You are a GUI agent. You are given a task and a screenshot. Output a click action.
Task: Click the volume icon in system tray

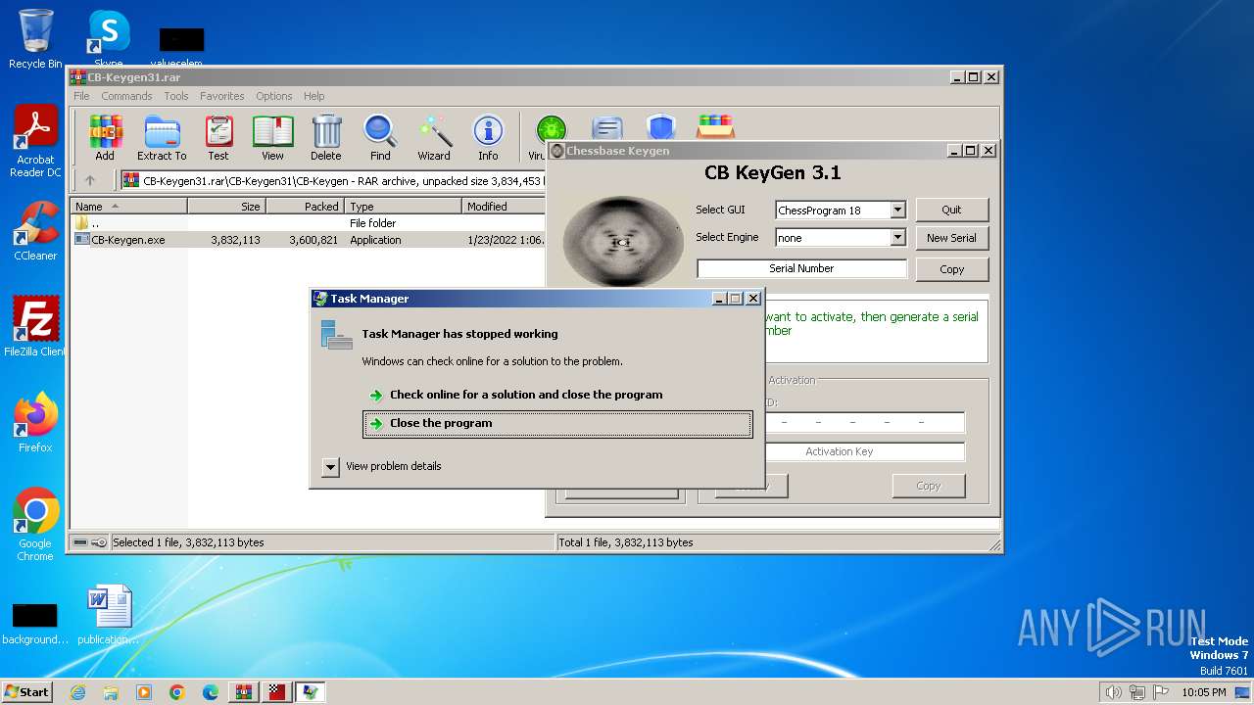1113,692
